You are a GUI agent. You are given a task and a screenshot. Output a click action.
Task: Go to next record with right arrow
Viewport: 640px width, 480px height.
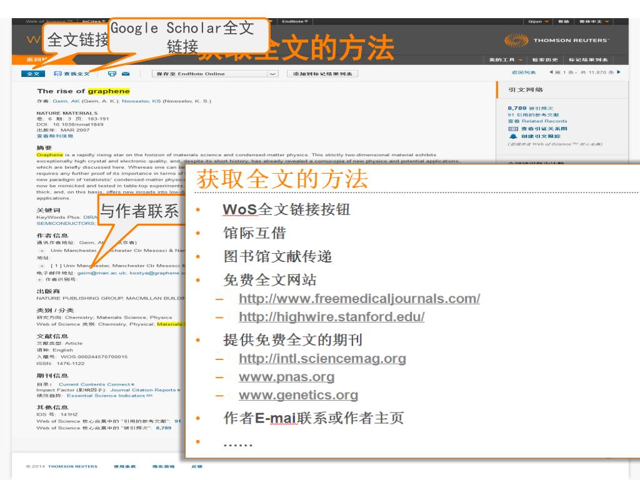pyautogui.click(x=619, y=72)
